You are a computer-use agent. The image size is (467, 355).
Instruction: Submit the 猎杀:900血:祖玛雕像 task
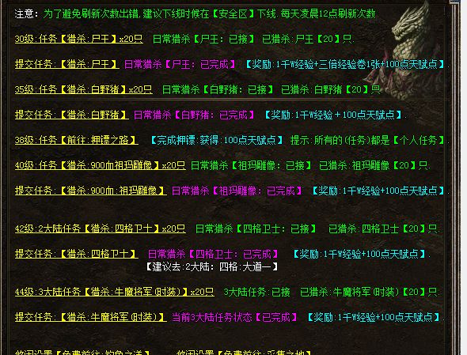pyautogui.click(x=91, y=191)
